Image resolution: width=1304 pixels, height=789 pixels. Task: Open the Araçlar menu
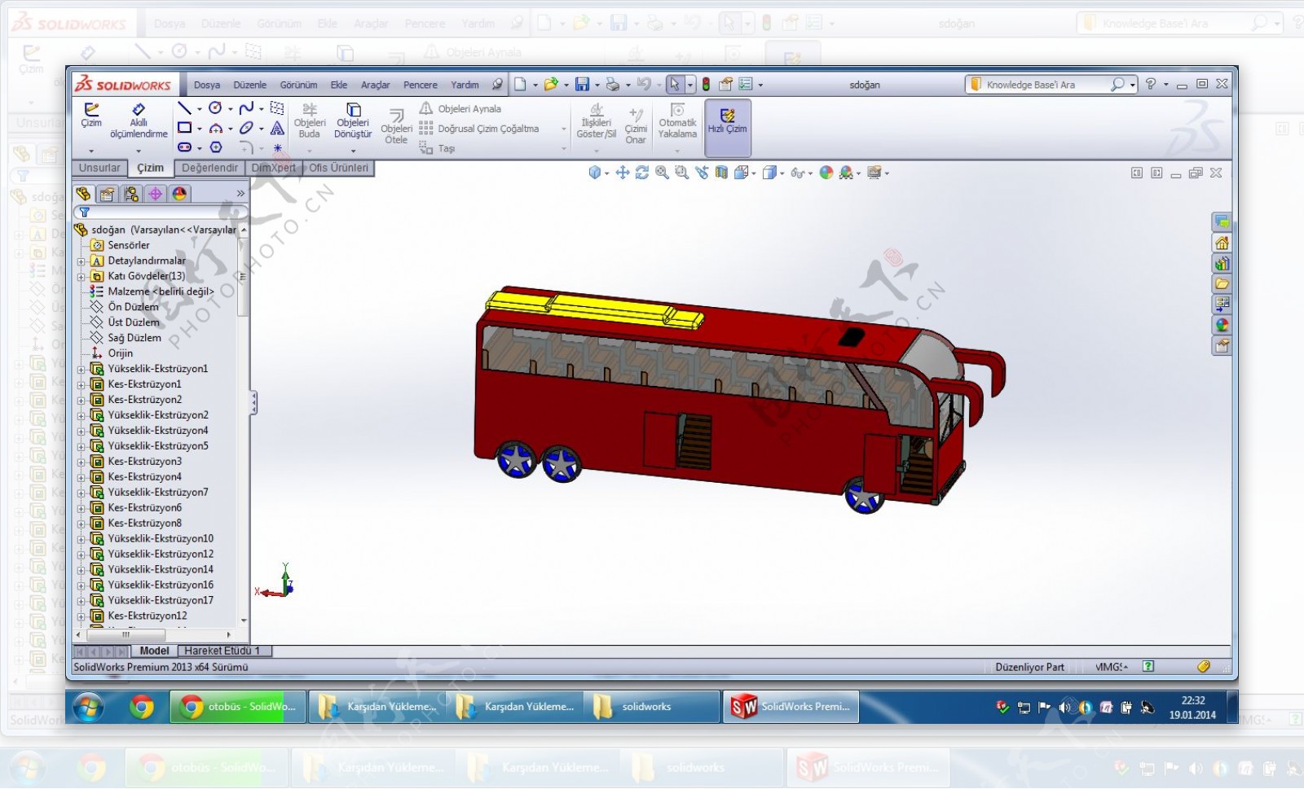point(375,85)
